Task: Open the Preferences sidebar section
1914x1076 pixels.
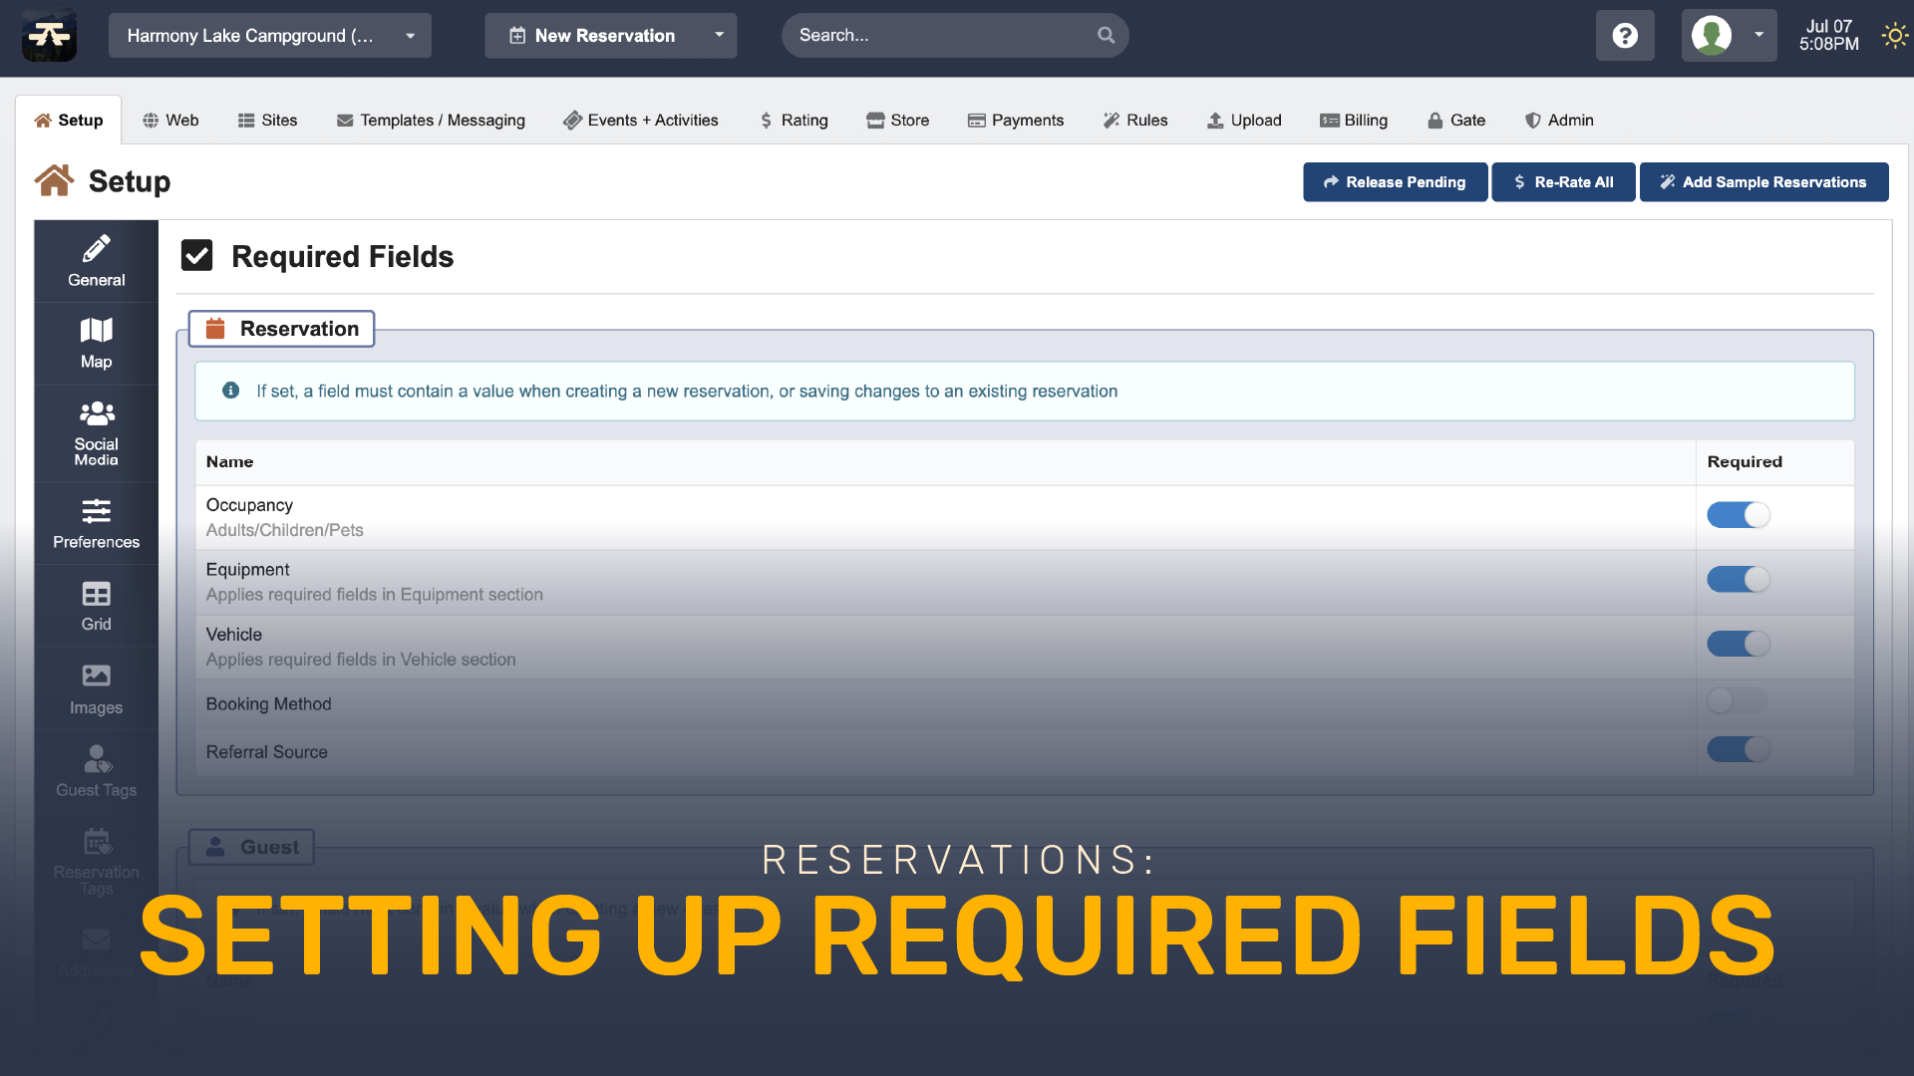Action: click(x=96, y=524)
